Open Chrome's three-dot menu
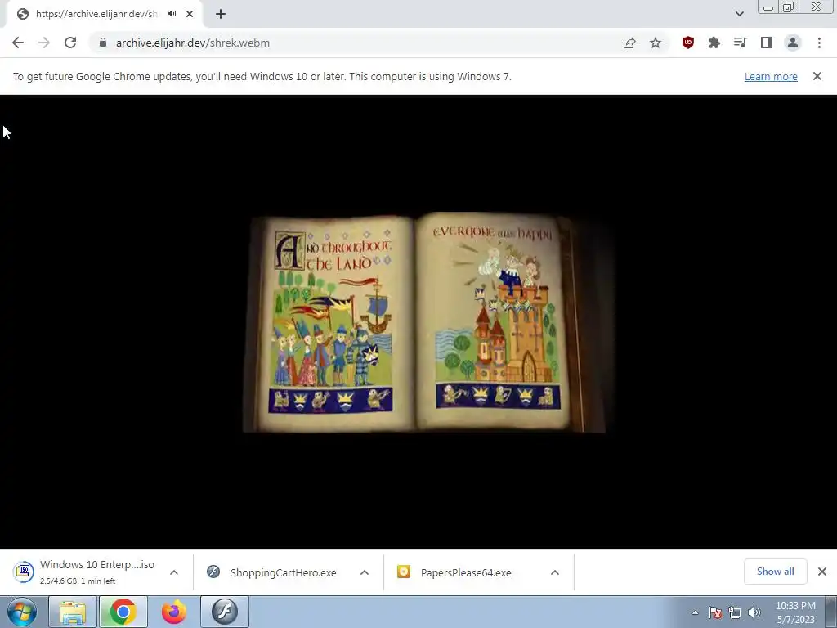837x628 pixels. [819, 43]
